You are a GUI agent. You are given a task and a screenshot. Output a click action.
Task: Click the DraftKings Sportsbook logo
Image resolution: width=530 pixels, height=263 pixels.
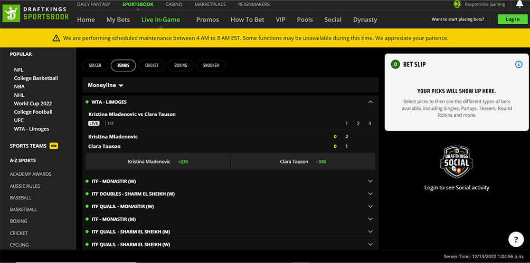36,14
